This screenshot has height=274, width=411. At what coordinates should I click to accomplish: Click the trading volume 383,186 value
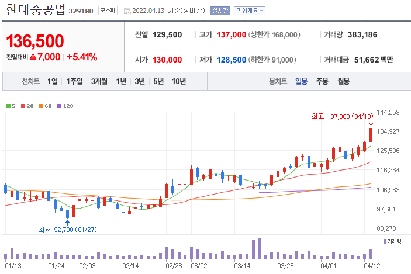[x=362, y=35]
